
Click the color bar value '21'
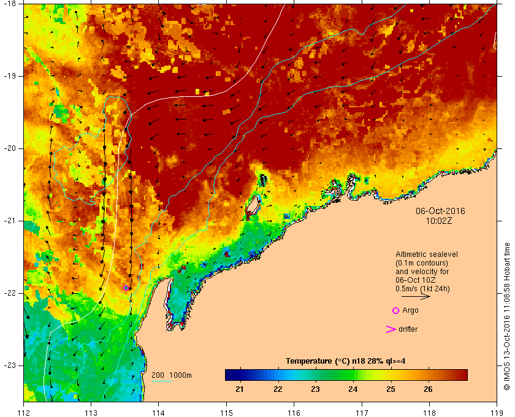coord(240,389)
